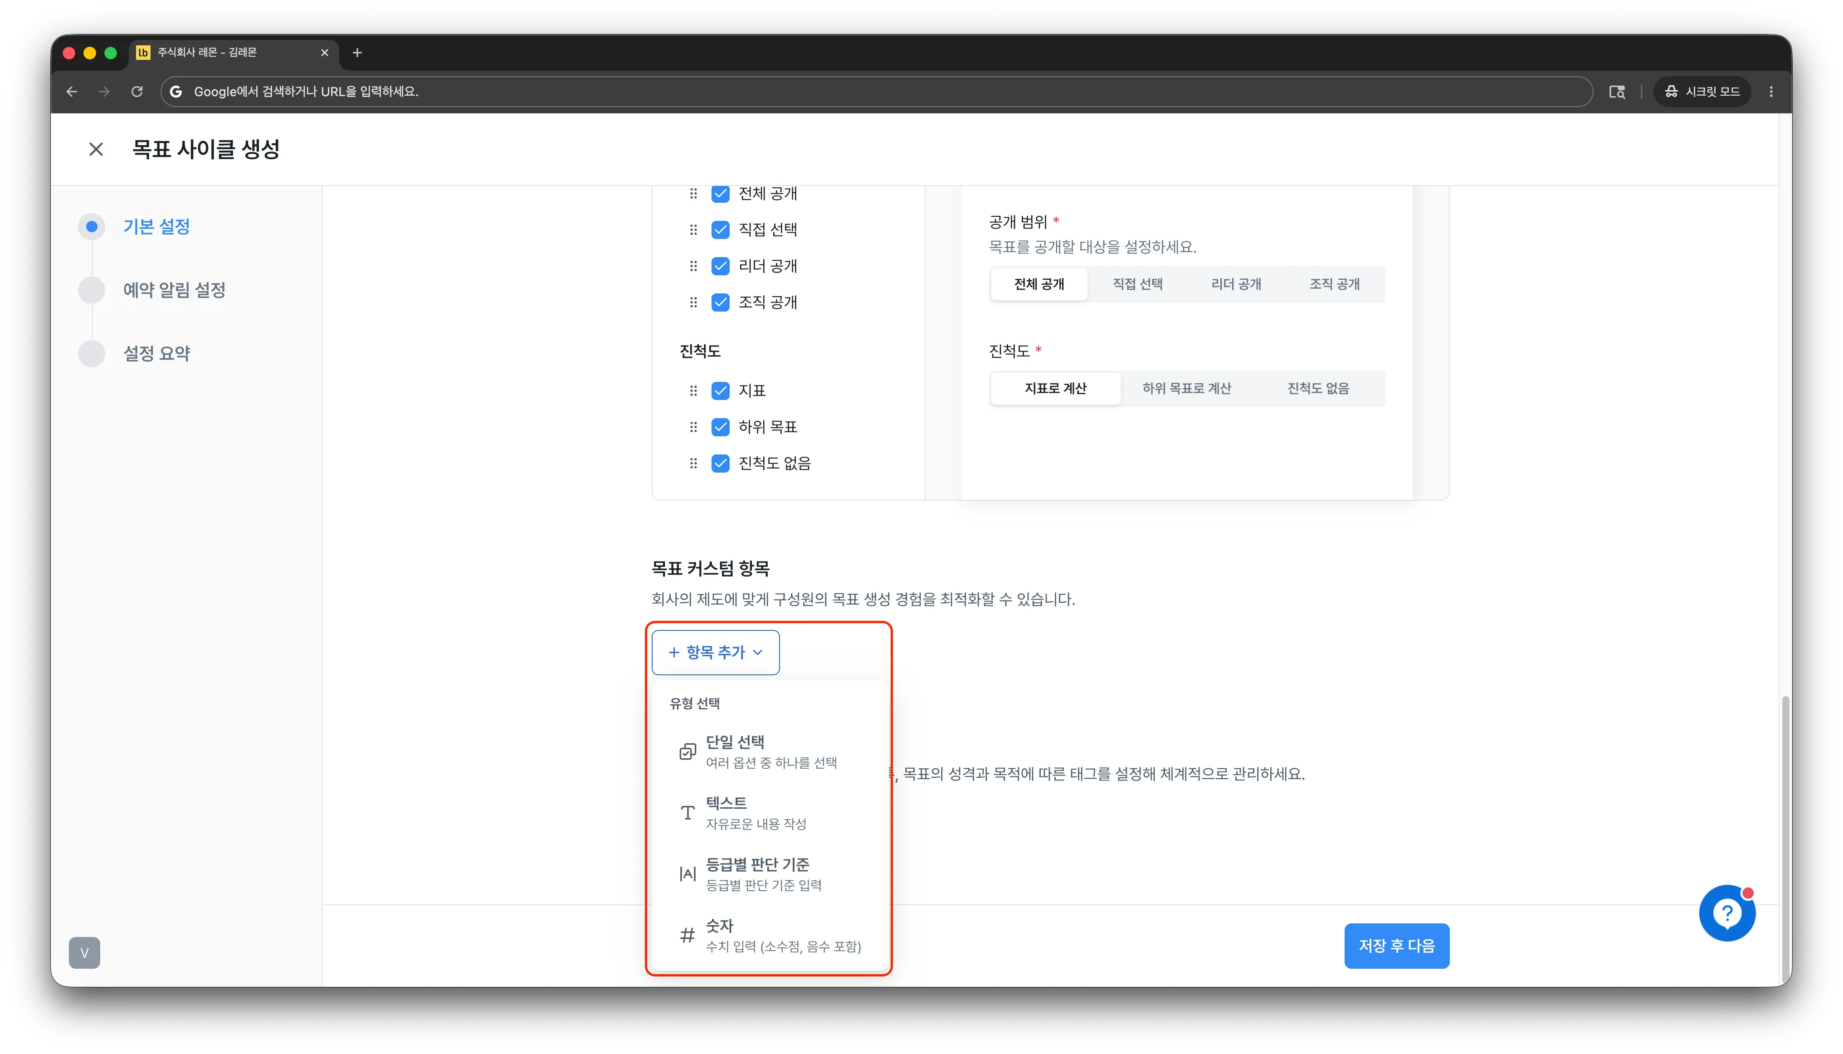Toggle the 항목 추가 dropdown button
Viewport: 1843px width, 1054px height.
(x=715, y=652)
